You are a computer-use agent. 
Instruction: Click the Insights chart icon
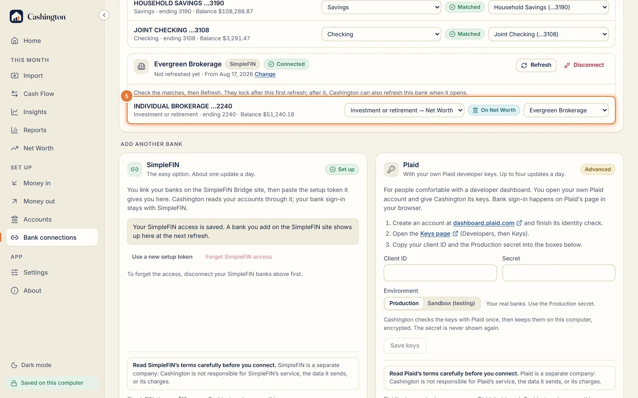[15, 112]
